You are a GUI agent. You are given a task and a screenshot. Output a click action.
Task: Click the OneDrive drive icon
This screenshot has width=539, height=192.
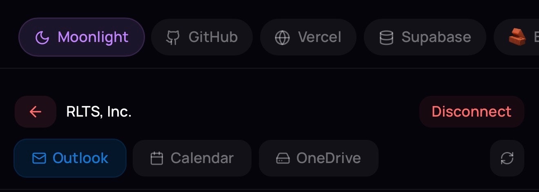283,158
